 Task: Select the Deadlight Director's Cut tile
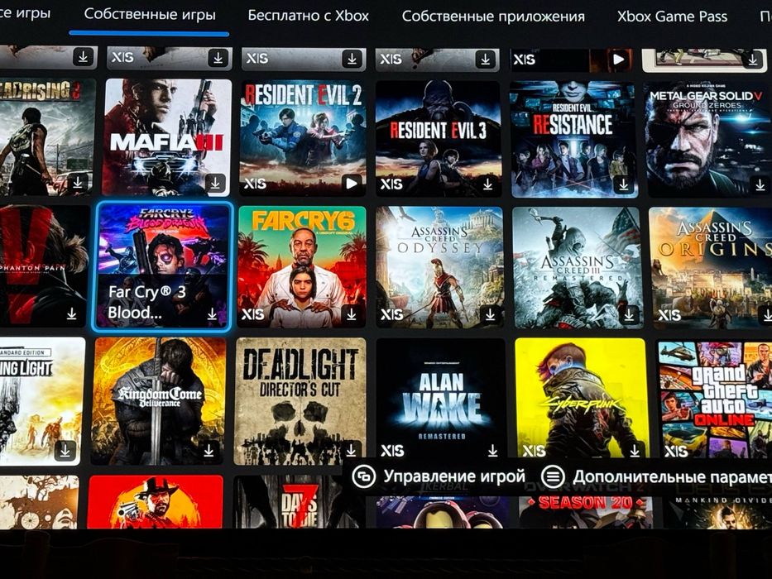coord(300,402)
